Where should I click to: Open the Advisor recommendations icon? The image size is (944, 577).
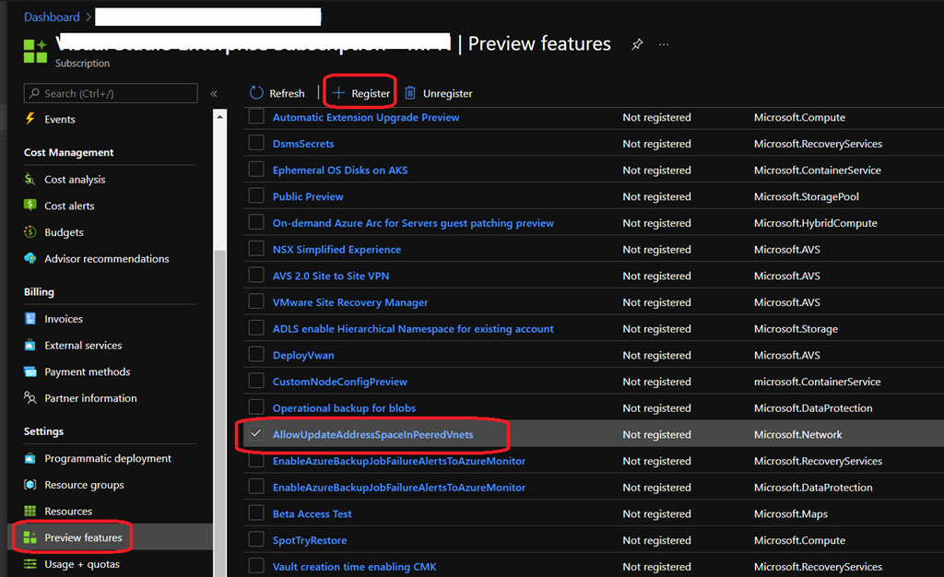pos(30,259)
